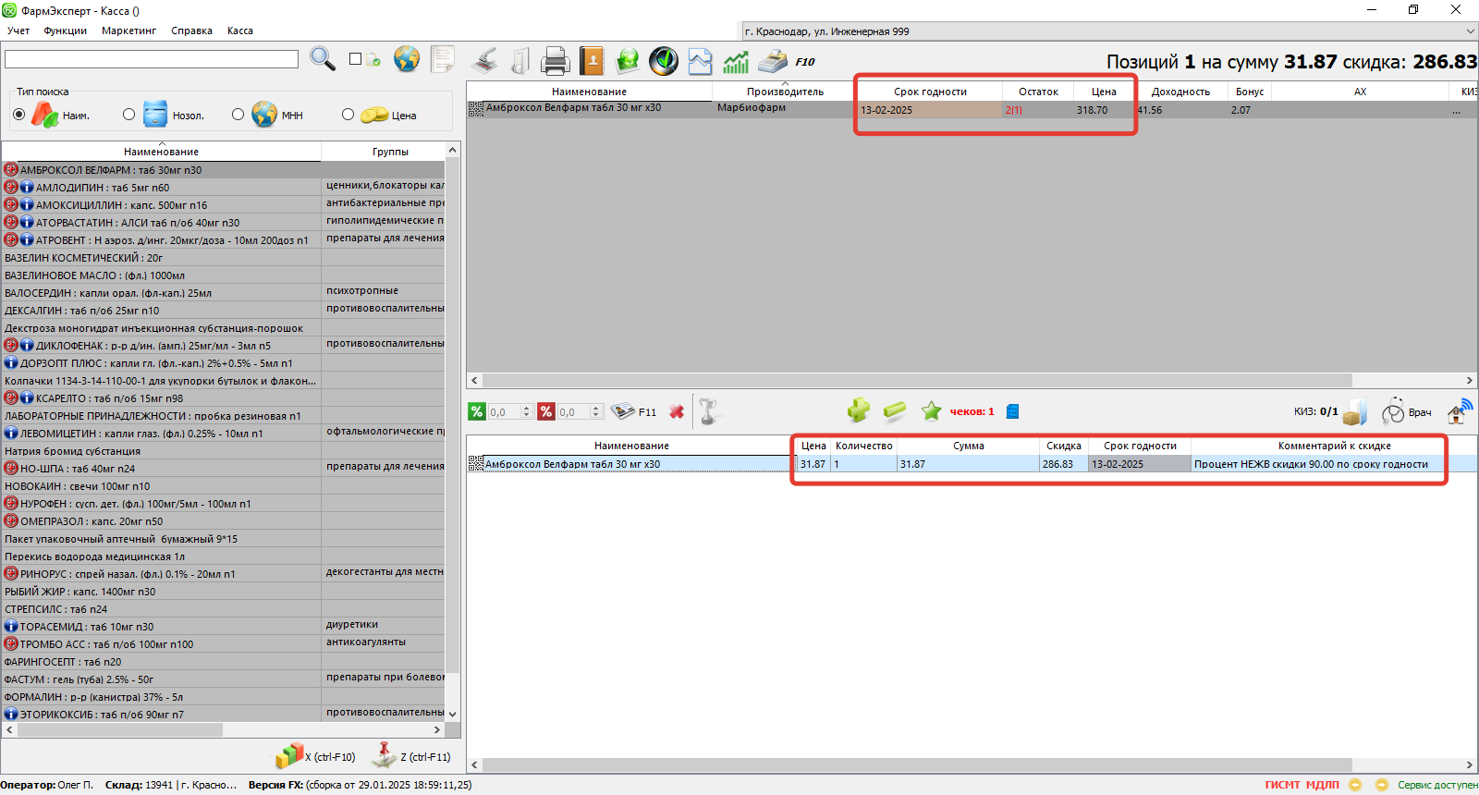The width and height of the screenshot is (1479, 795).
Task: Click the green star icon
Action: click(931, 411)
